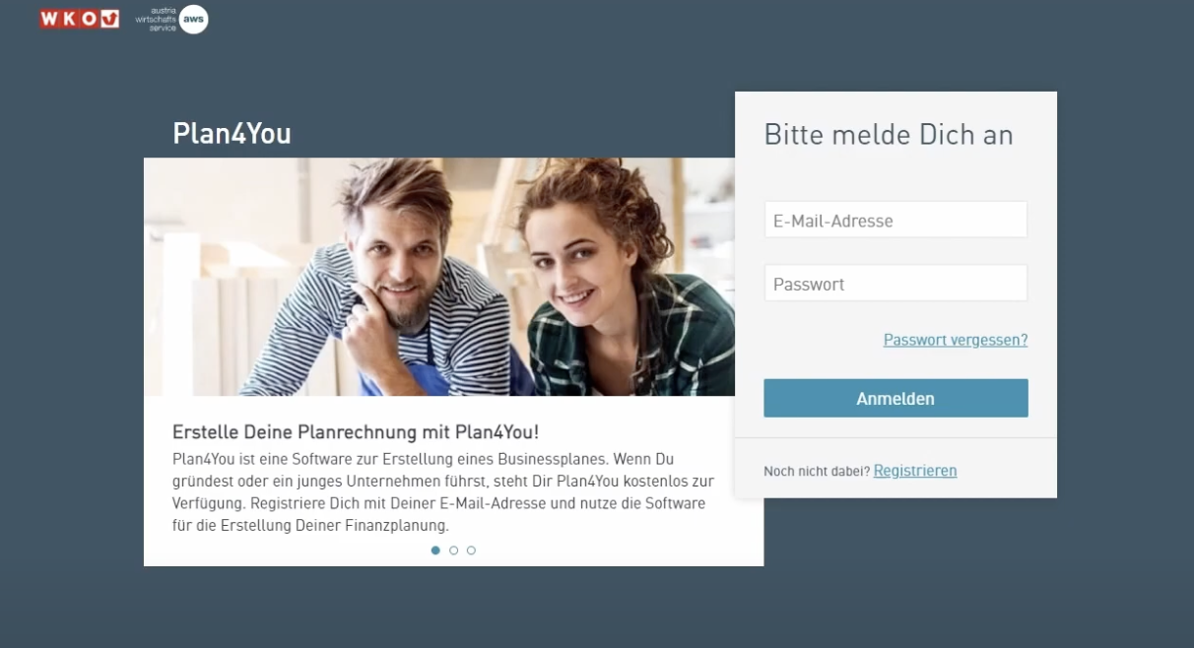Switch to the second carousel slide dot

click(453, 551)
